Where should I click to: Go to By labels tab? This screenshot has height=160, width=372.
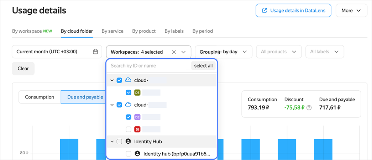tap(174, 31)
